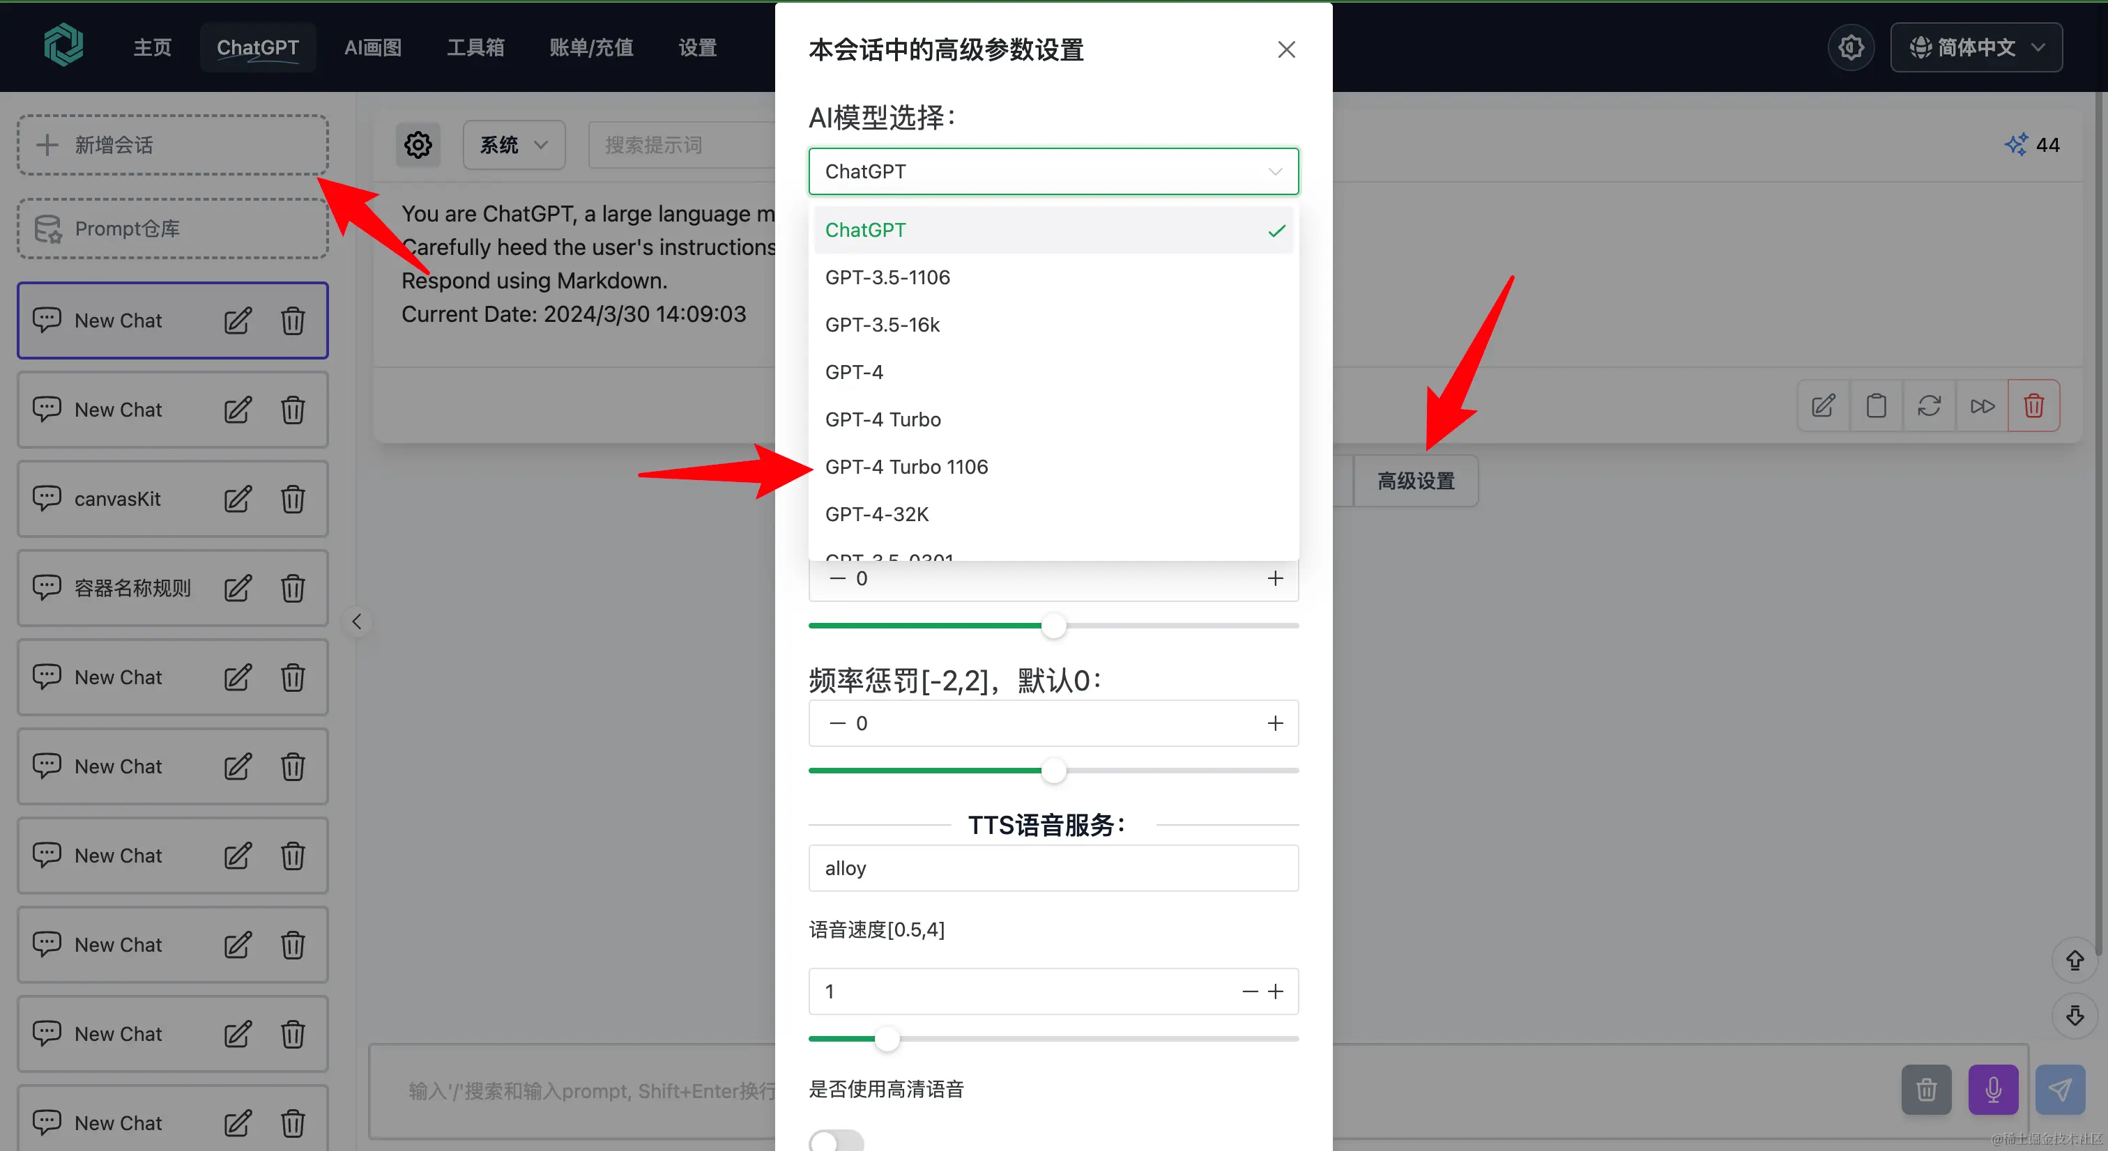Open the 系统 role dropdown
This screenshot has width=2108, height=1151.
pyautogui.click(x=514, y=145)
